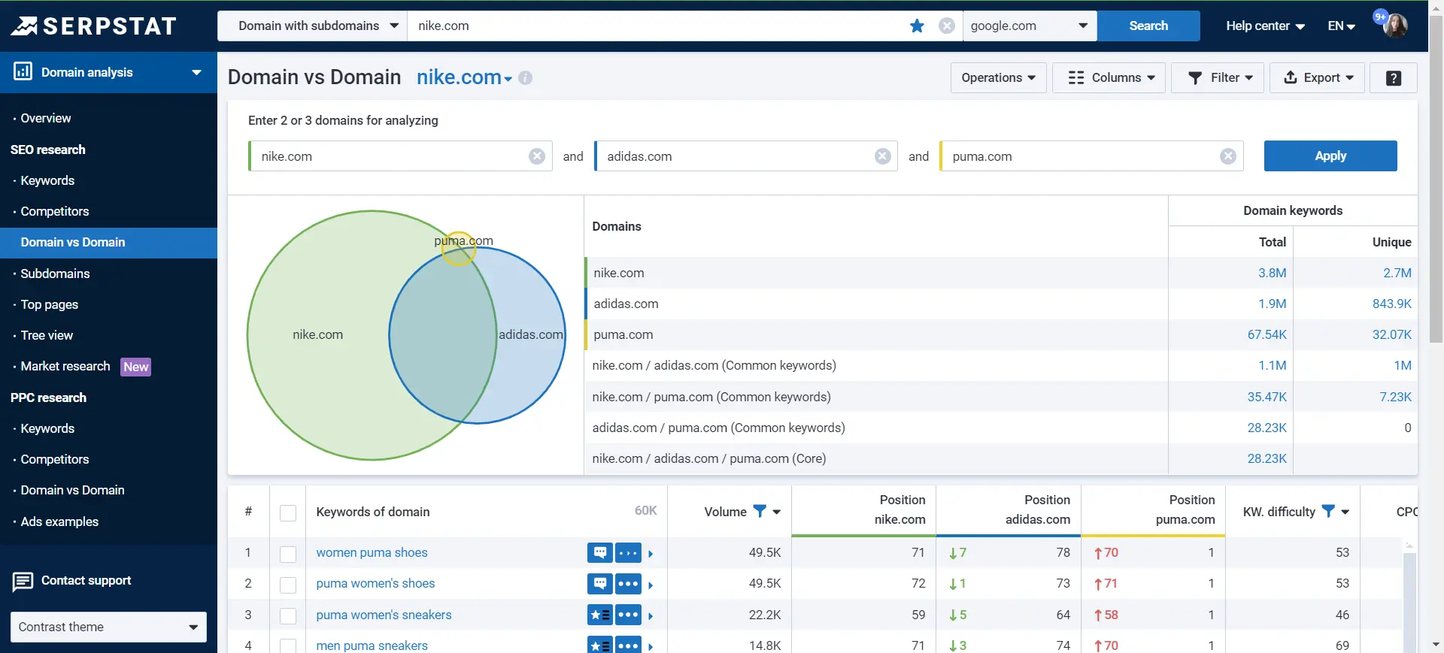The height and width of the screenshot is (653, 1444).
Task: Open Subdomains in the sidebar
Action: (55, 274)
